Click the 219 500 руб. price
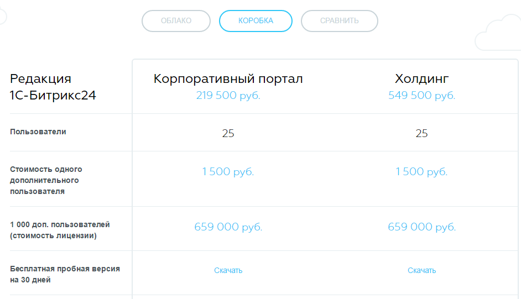 coord(228,96)
